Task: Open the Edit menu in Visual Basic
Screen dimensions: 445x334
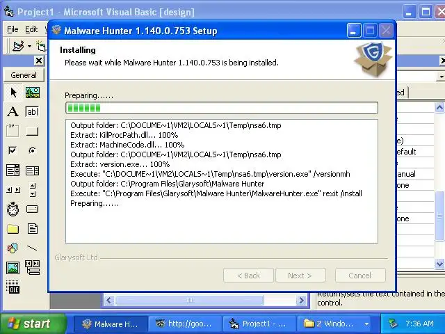Action: (x=31, y=29)
